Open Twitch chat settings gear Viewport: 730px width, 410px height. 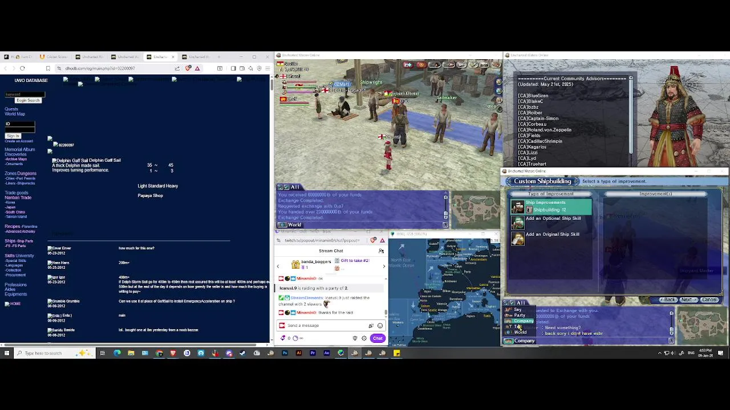pyautogui.click(x=364, y=338)
